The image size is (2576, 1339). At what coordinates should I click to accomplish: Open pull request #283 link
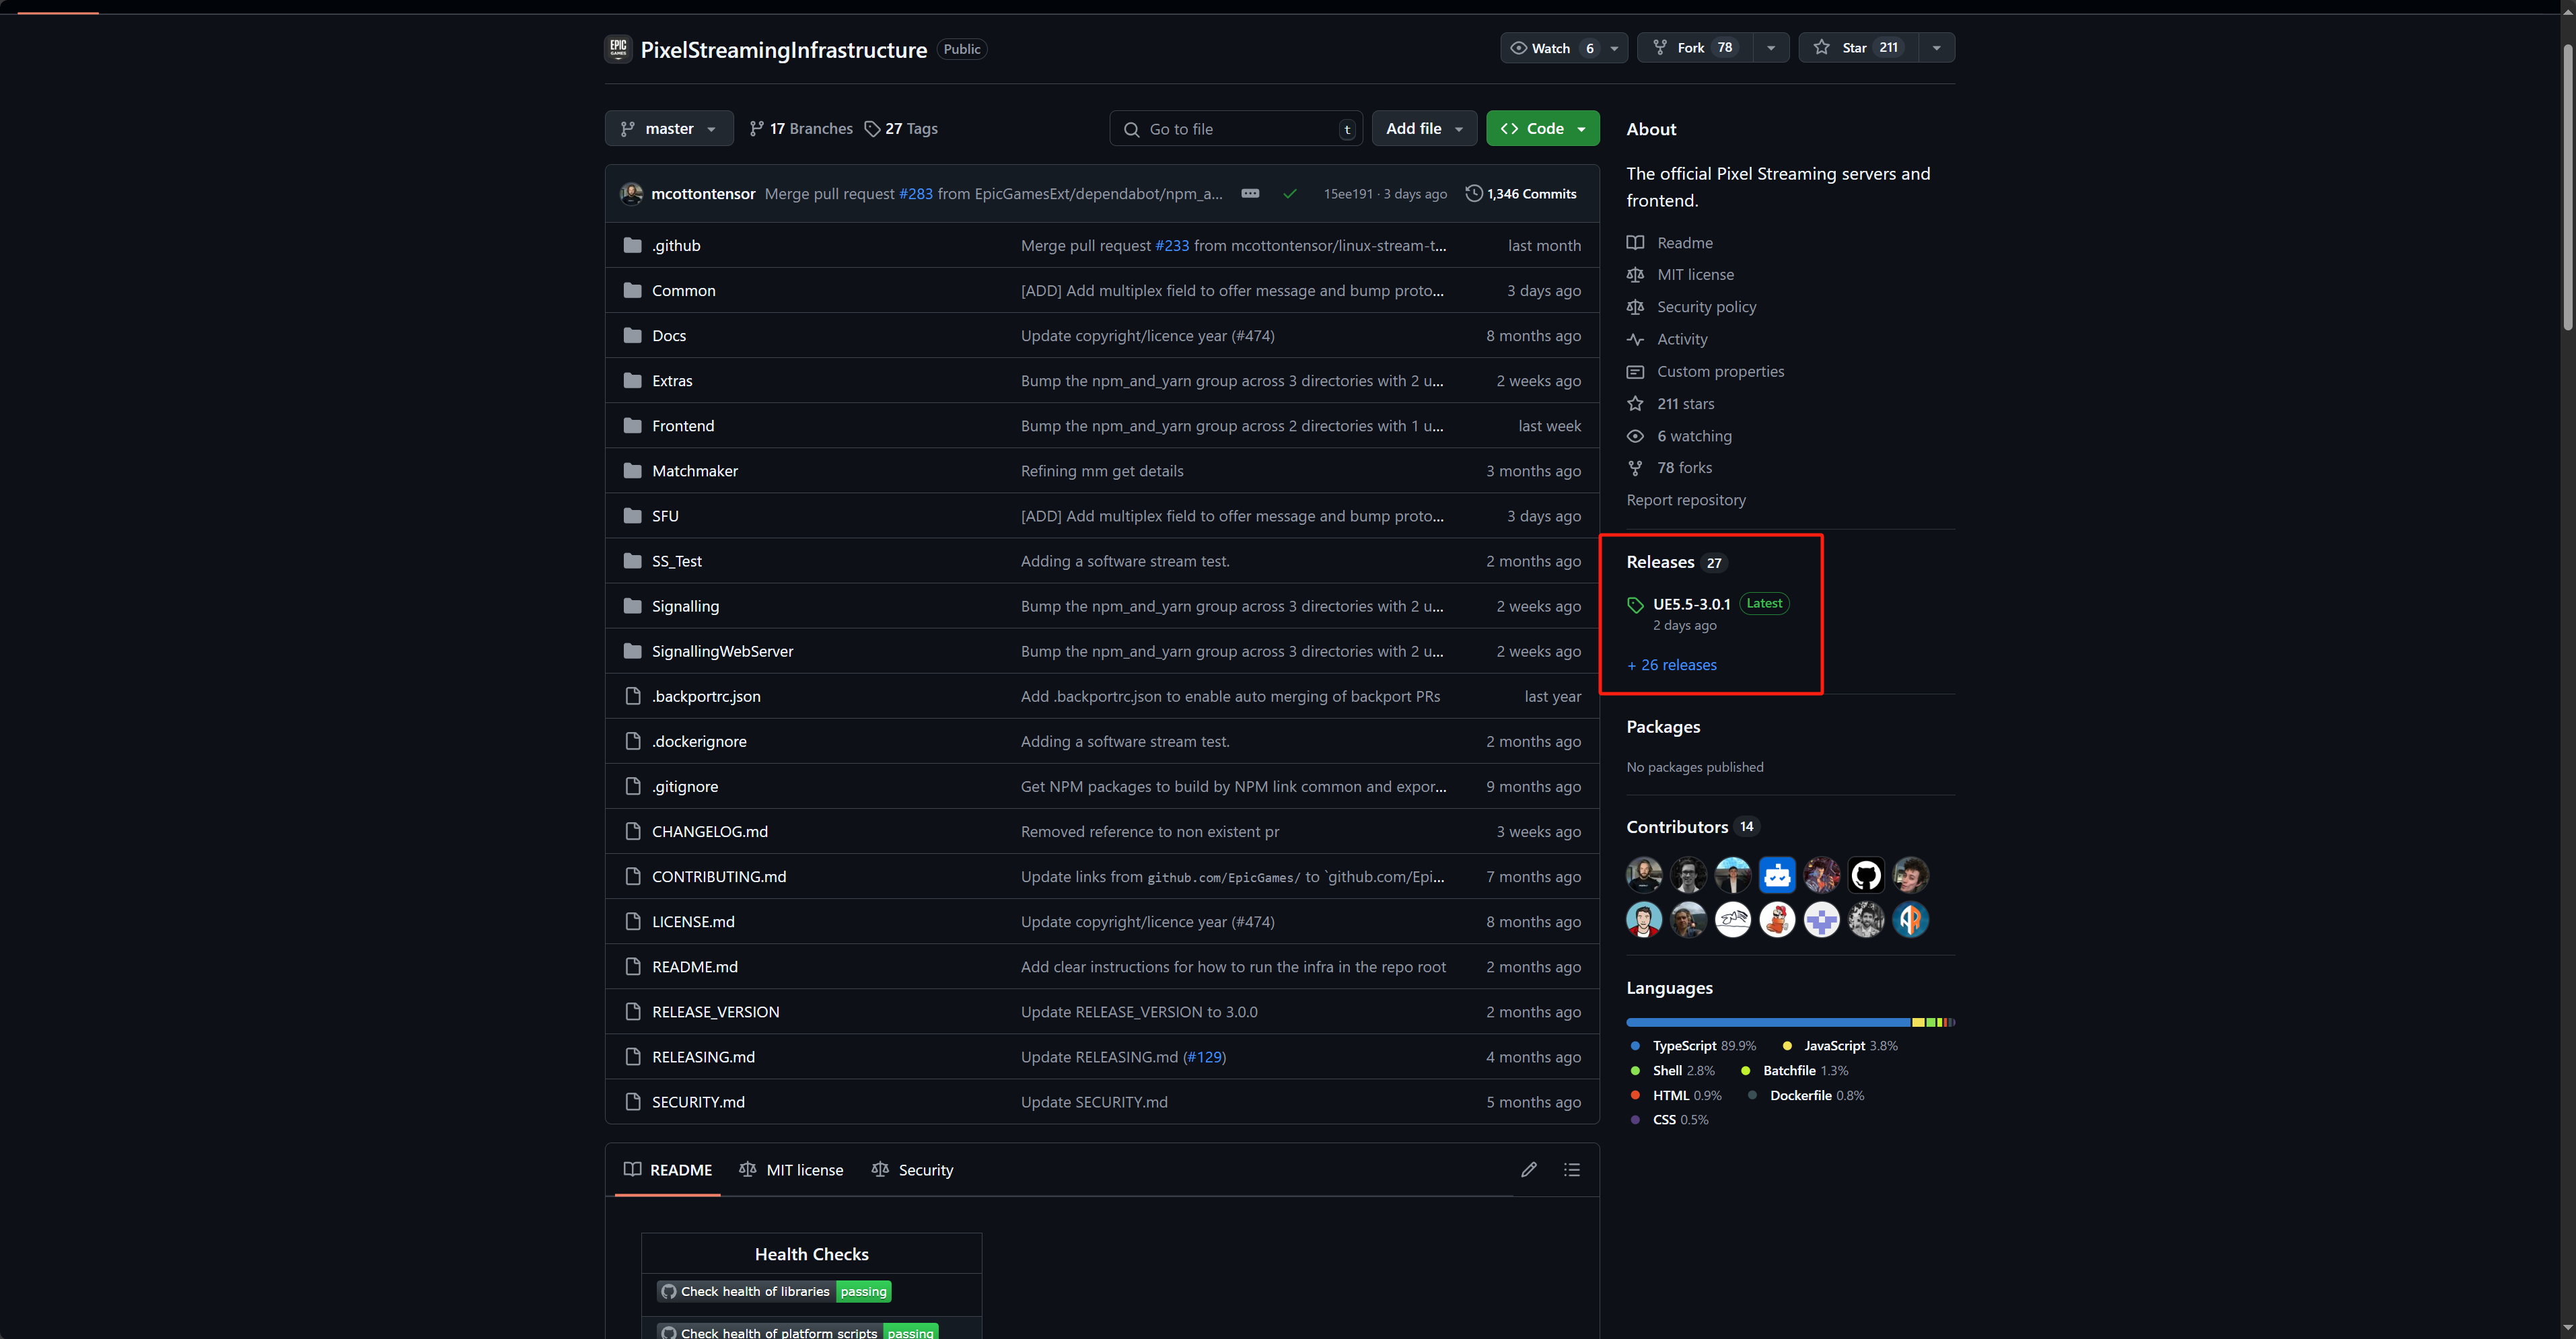pyautogui.click(x=915, y=194)
